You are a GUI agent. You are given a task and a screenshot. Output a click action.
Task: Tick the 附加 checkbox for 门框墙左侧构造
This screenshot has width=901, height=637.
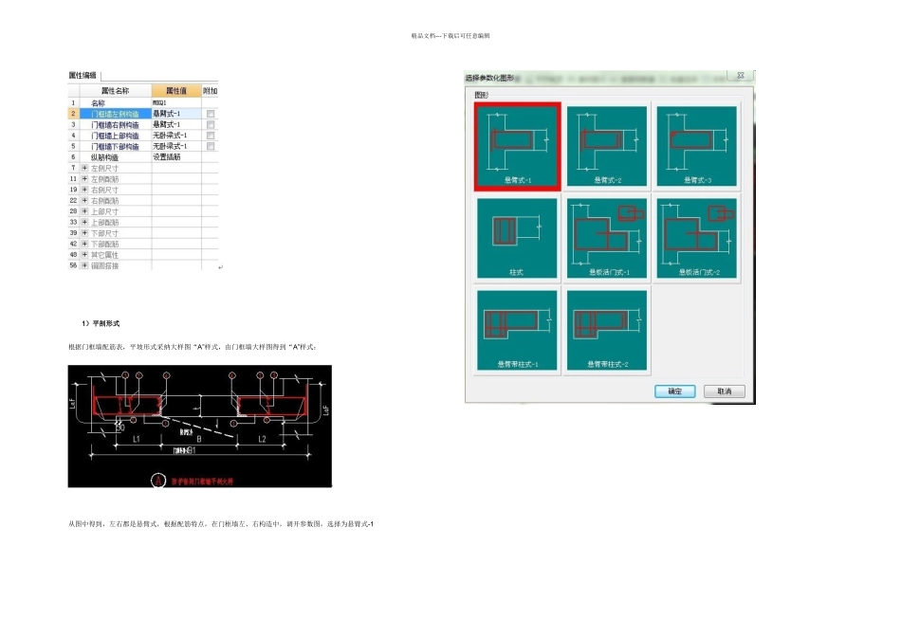click(x=211, y=114)
